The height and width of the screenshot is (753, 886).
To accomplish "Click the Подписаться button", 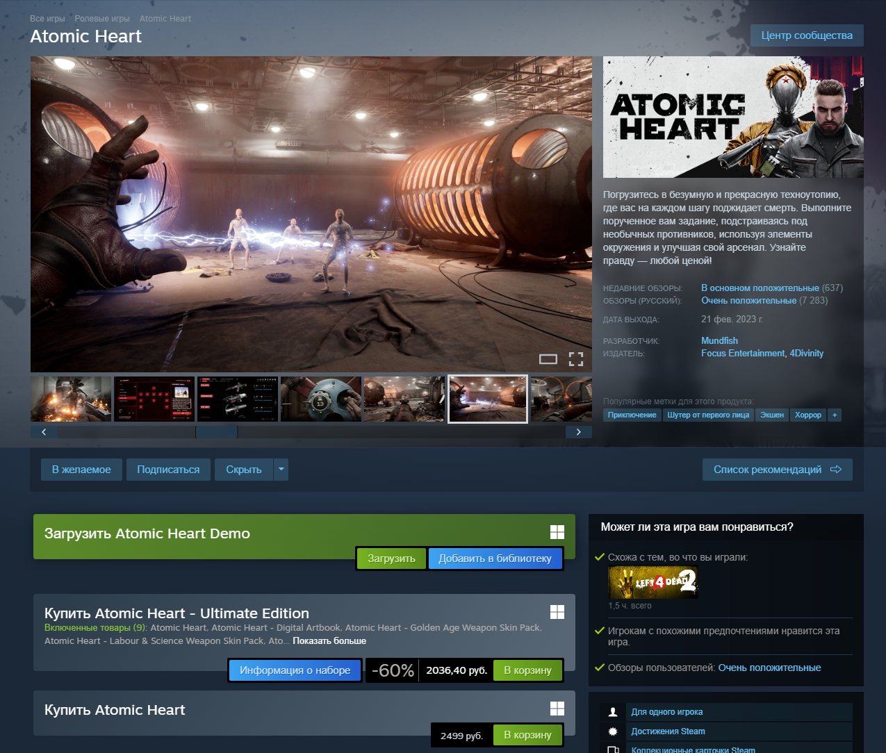I will [168, 470].
